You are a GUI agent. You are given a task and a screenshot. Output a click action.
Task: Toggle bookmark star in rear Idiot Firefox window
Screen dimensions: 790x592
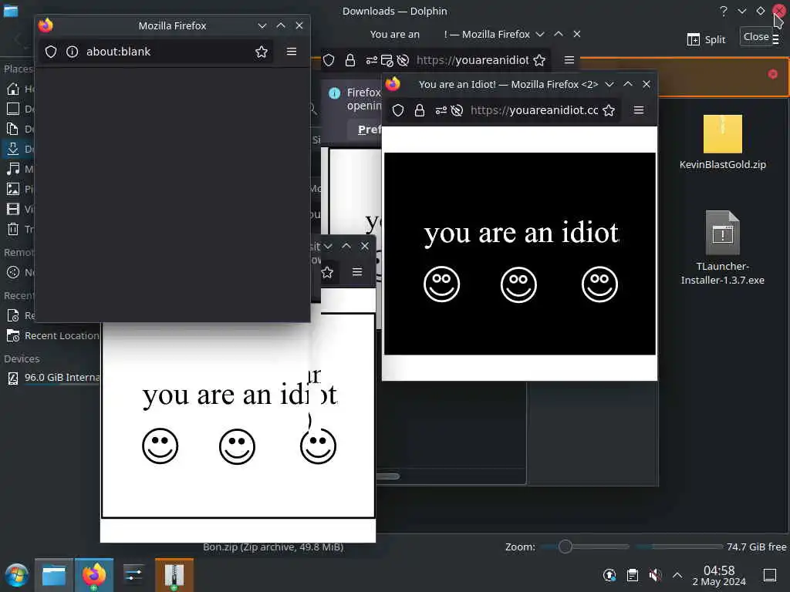539,60
